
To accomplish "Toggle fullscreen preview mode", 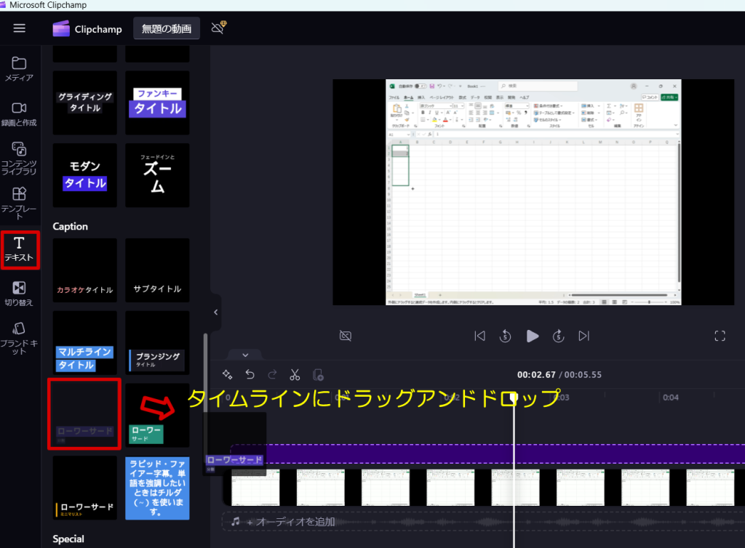I will (x=720, y=336).
